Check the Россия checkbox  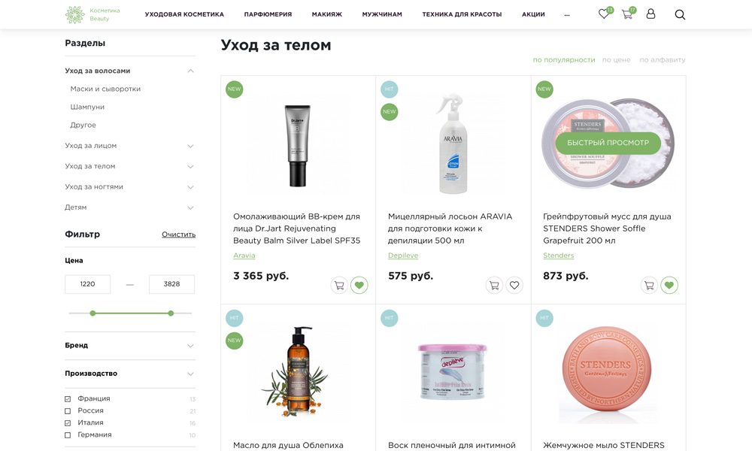point(68,410)
